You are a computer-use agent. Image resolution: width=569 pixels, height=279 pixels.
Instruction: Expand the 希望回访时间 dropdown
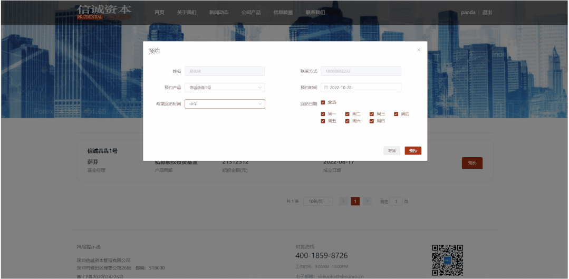pos(225,104)
